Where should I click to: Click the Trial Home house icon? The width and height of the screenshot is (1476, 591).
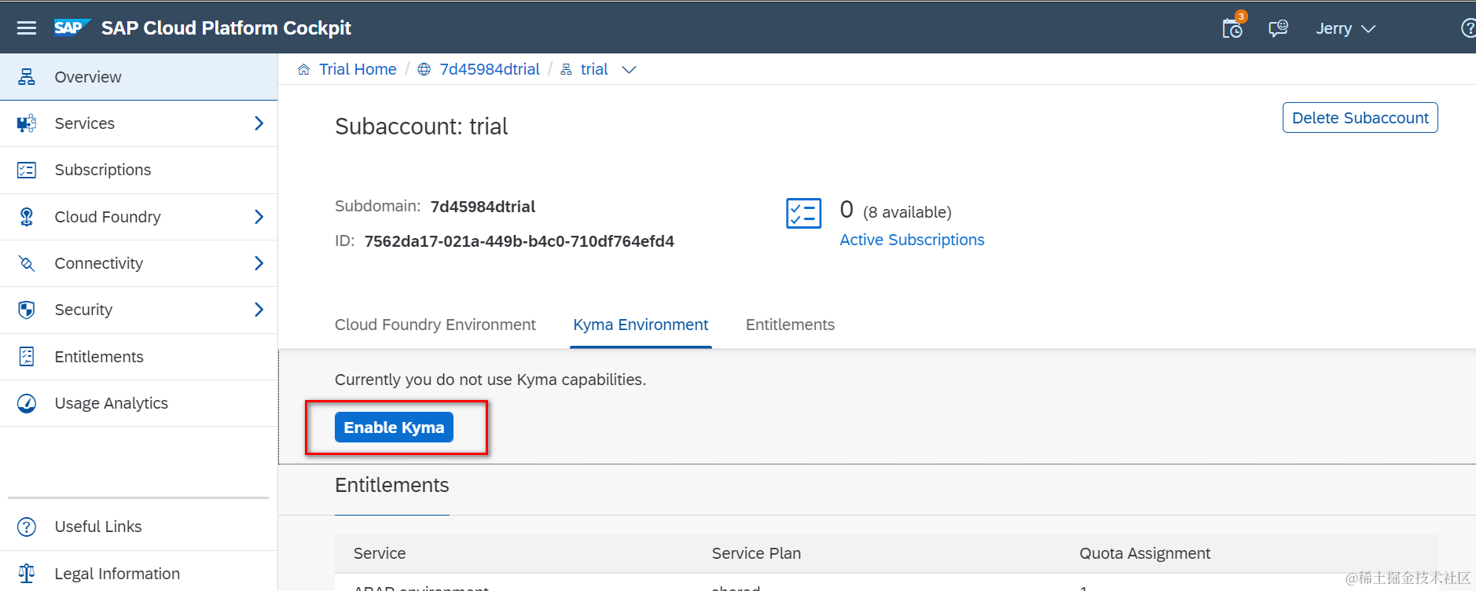pyautogui.click(x=303, y=69)
